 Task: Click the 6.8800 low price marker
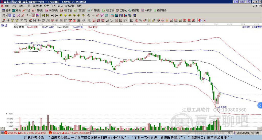(x=223, y=107)
